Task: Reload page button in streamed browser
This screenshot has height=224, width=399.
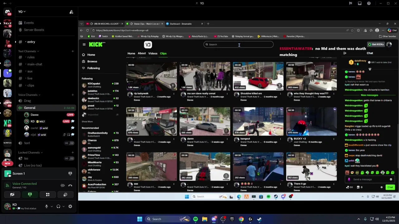Action: [87, 30]
